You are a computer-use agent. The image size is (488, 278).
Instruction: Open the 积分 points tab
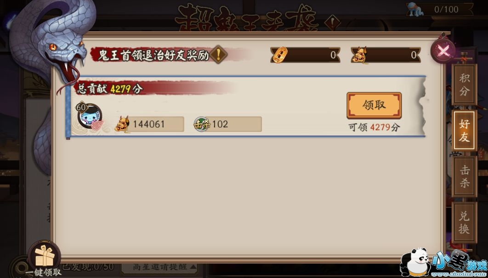[465, 85]
